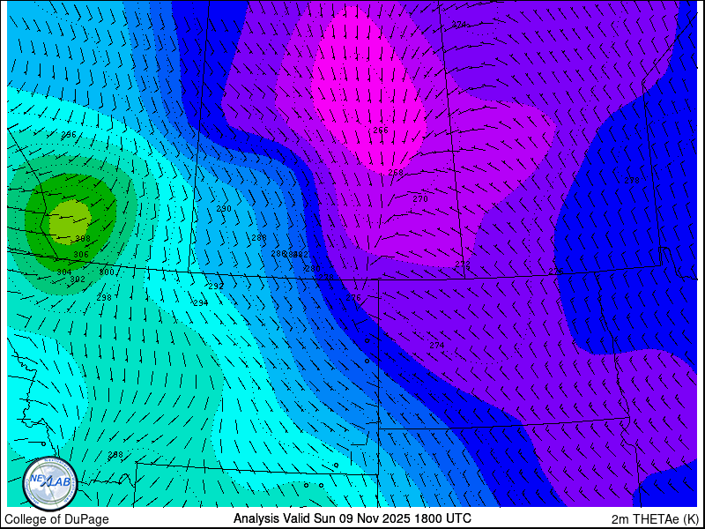Select the 292 contour label
Image resolution: width=705 pixels, height=529 pixels.
click(216, 286)
